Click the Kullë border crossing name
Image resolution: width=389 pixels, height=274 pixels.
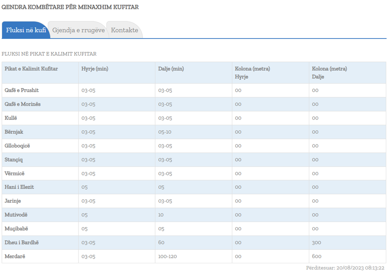pyautogui.click(x=11, y=118)
